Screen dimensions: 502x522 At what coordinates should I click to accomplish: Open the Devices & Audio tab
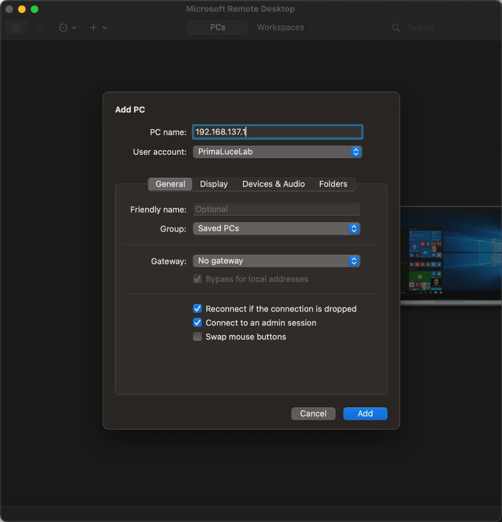tap(274, 184)
